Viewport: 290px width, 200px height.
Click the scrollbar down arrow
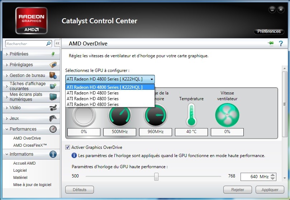pyautogui.click(x=285, y=178)
